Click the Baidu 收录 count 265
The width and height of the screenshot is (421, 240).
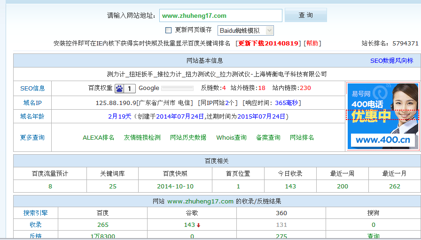[x=102, y=225]
